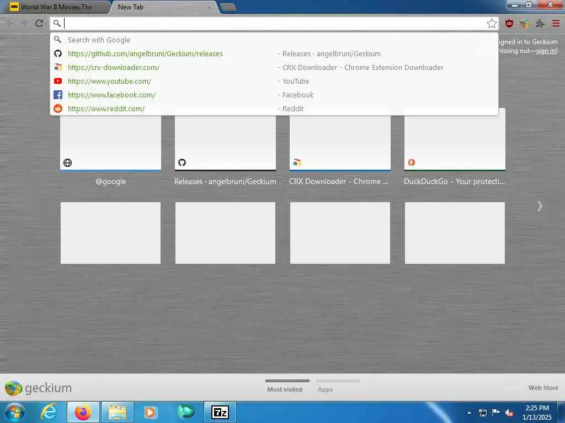Click the sign in link

(546, 51)
